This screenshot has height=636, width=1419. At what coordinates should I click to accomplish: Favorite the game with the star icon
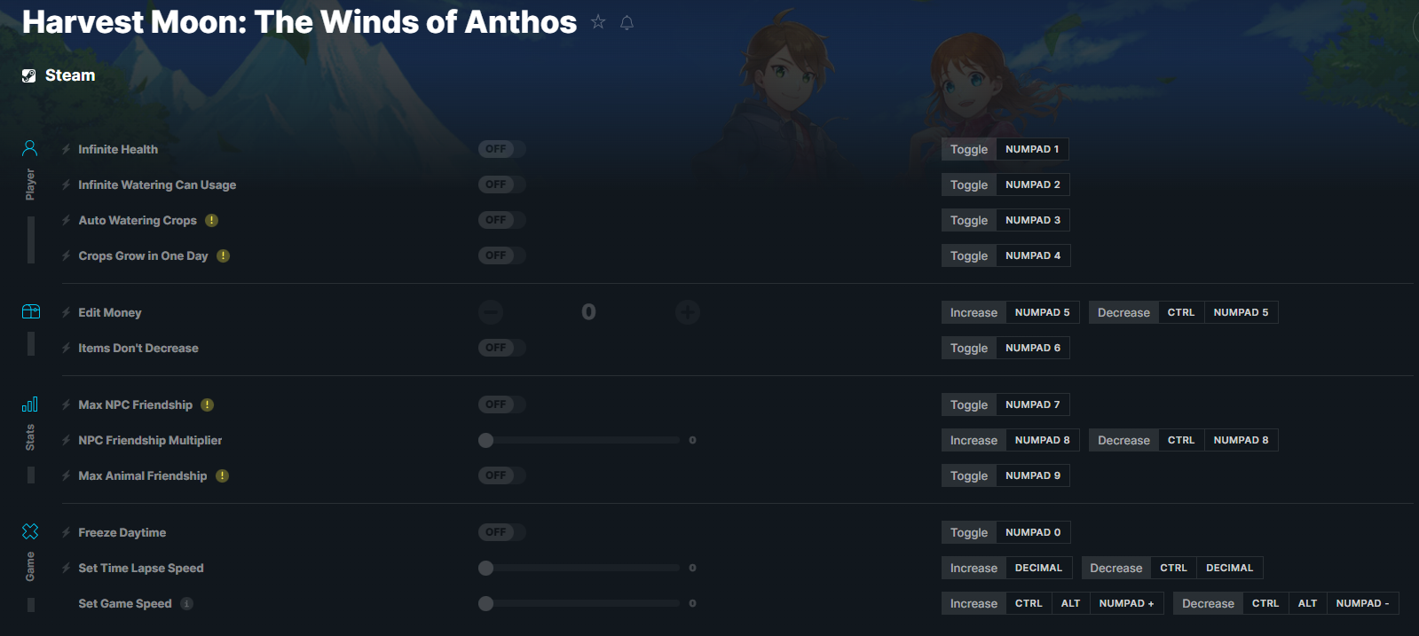[598, 22]
